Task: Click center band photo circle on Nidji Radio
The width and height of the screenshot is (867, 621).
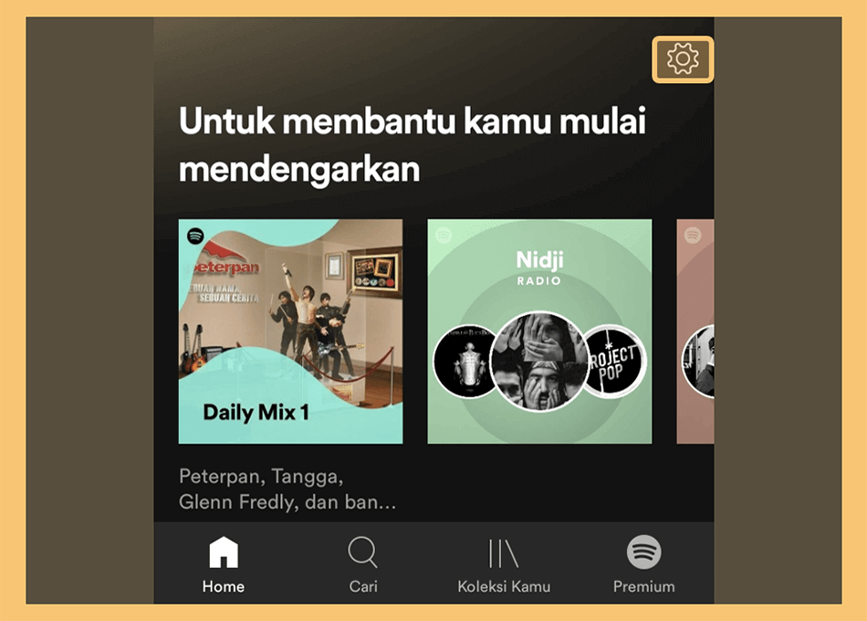Action: [x=539, y=362]
